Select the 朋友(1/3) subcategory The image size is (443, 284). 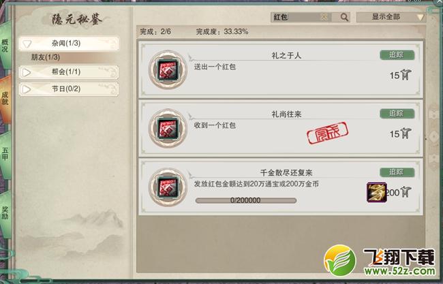[x=45, y=57]
